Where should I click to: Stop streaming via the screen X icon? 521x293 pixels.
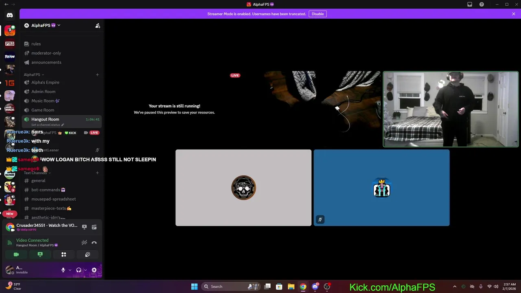coord(84,227)
